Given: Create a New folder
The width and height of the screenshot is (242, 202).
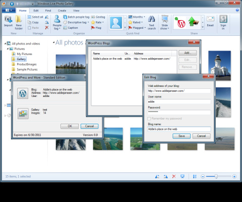Looking at the screenshot, I should pos(19,23).
